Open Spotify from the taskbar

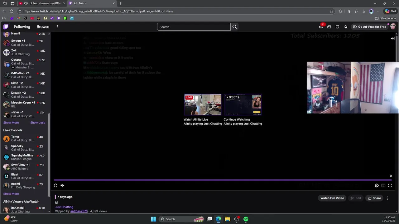tap(246, 219)
